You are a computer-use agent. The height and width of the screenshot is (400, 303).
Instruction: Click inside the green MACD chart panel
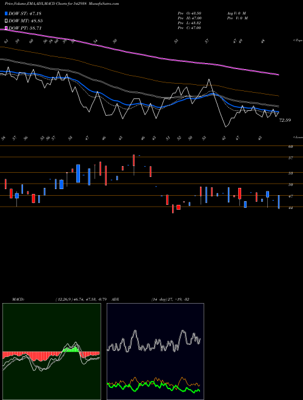point(52,352)
